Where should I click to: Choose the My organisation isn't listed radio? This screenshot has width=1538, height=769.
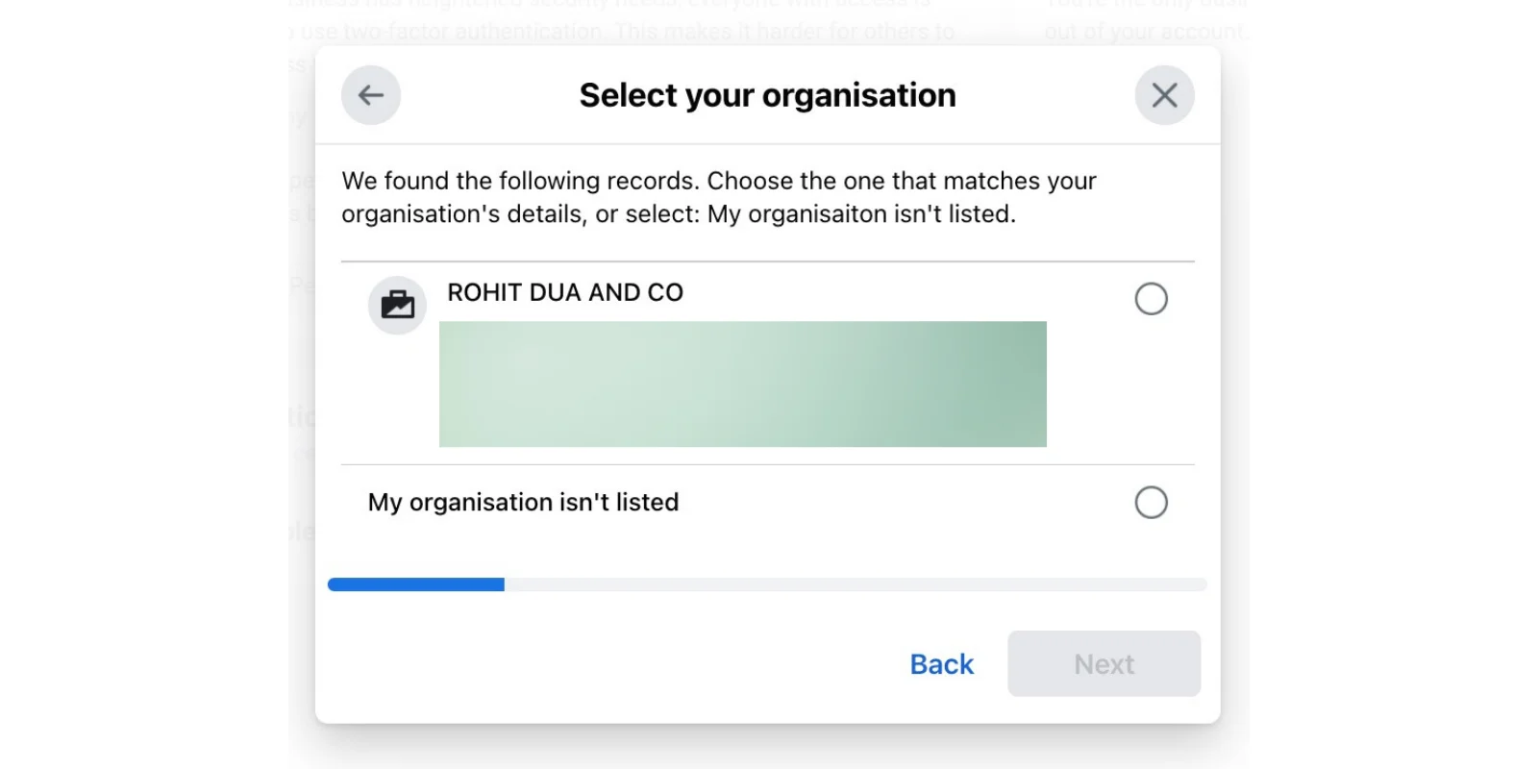click(1151, 502)
